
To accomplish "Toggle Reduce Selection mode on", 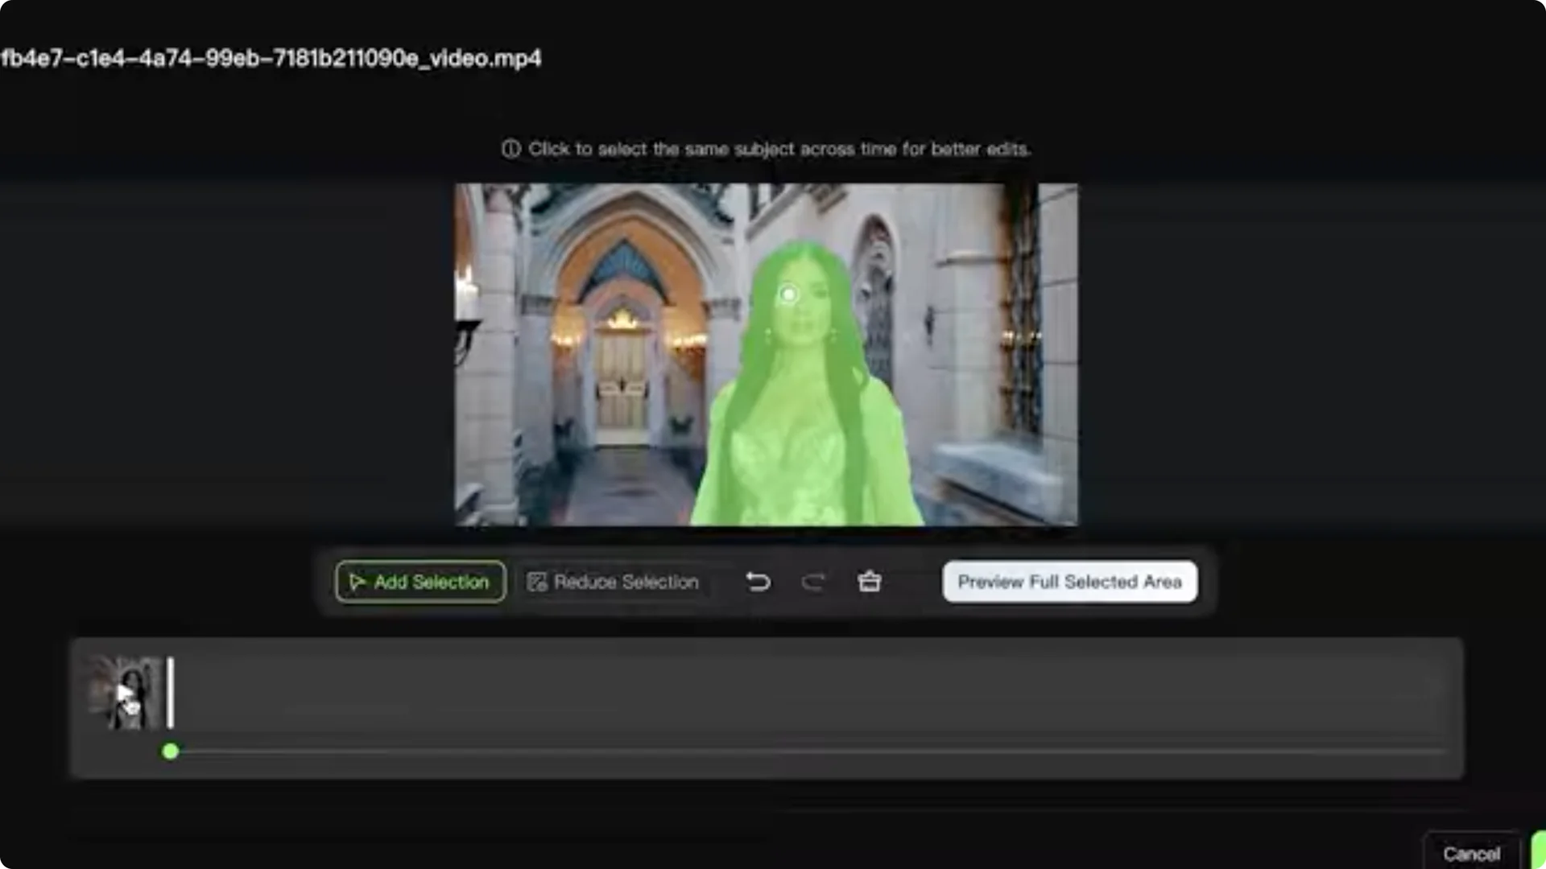I will (614, 582).
